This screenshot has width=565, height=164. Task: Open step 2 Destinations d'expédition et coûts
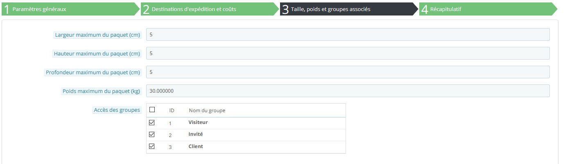pyautogui.click(x=210, y=9)
